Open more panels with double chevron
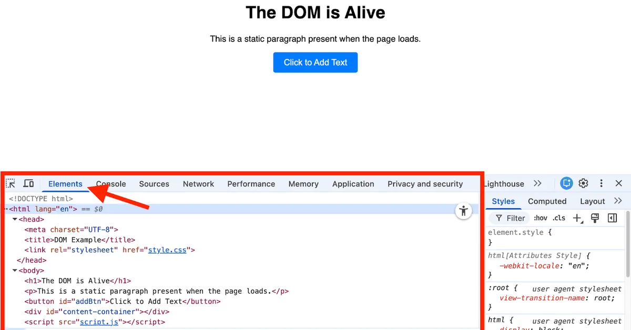Image resolution: width=631 pixels, height=330 pixels. (x=537, y=183)
